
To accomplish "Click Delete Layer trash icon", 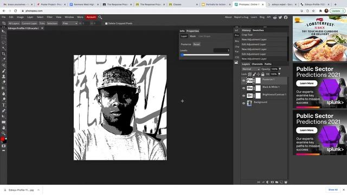I will (286, 182).
